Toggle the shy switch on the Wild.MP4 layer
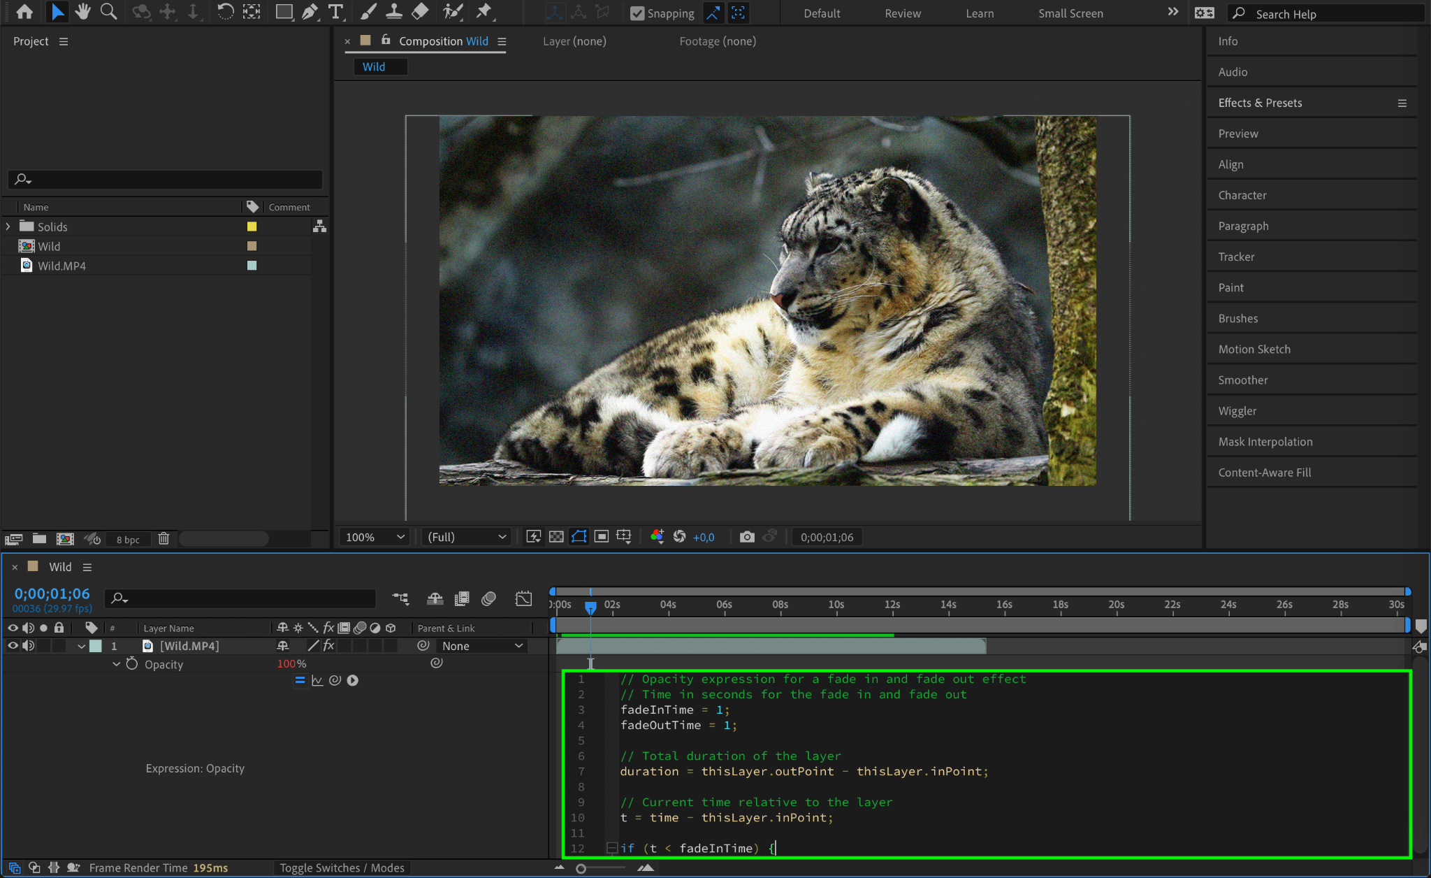This screenshot has height=878, width=1431. [x=283, y=646]
